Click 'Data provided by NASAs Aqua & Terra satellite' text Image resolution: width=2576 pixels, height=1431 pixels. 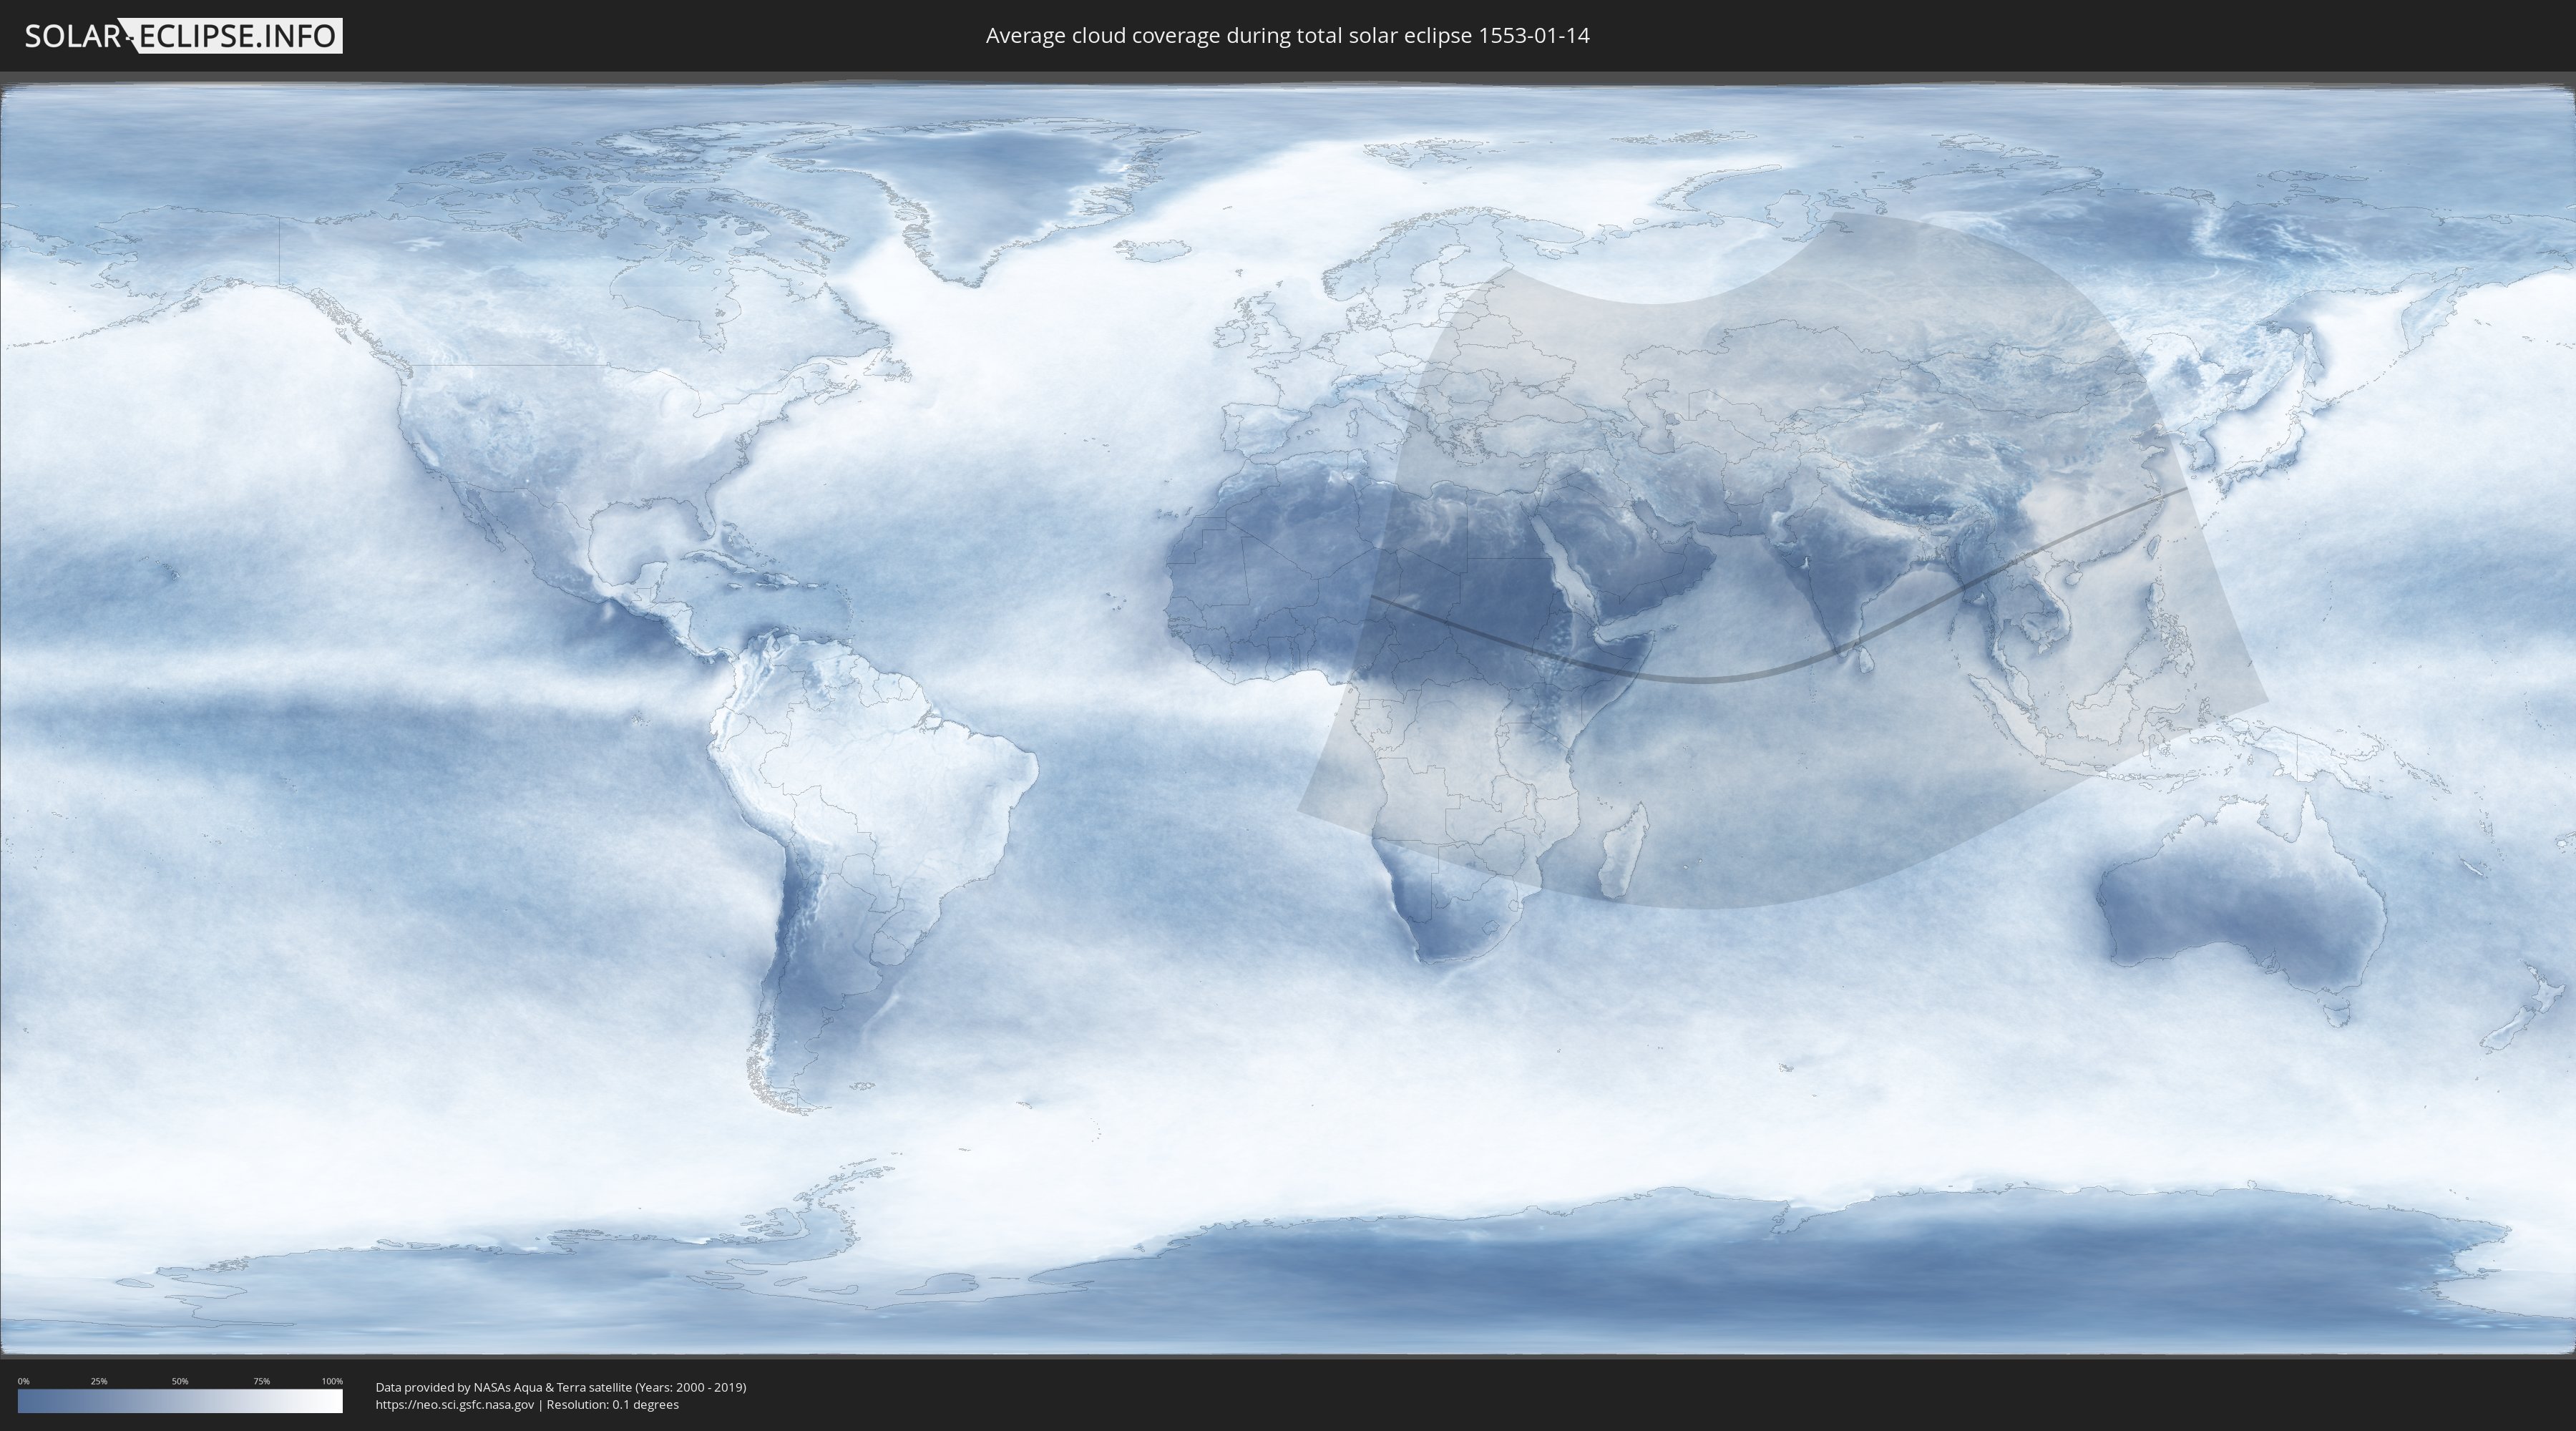(504, 1387)
